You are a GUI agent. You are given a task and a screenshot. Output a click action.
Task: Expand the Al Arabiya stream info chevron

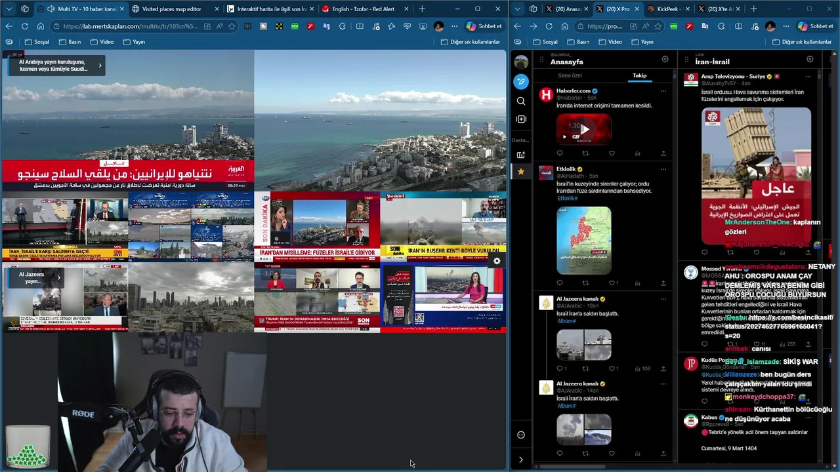click(100, 65)
